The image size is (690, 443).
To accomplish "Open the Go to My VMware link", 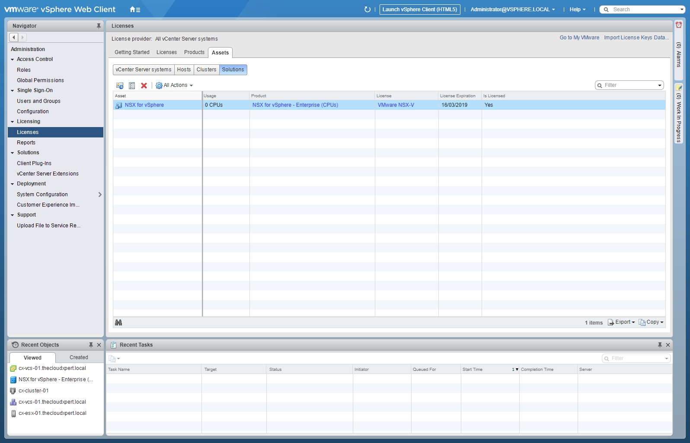I will pos(579,38).
